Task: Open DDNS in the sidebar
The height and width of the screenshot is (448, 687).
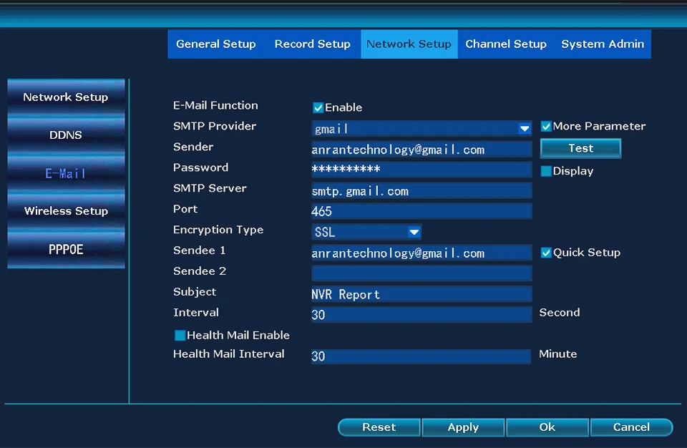Action: 66,135
